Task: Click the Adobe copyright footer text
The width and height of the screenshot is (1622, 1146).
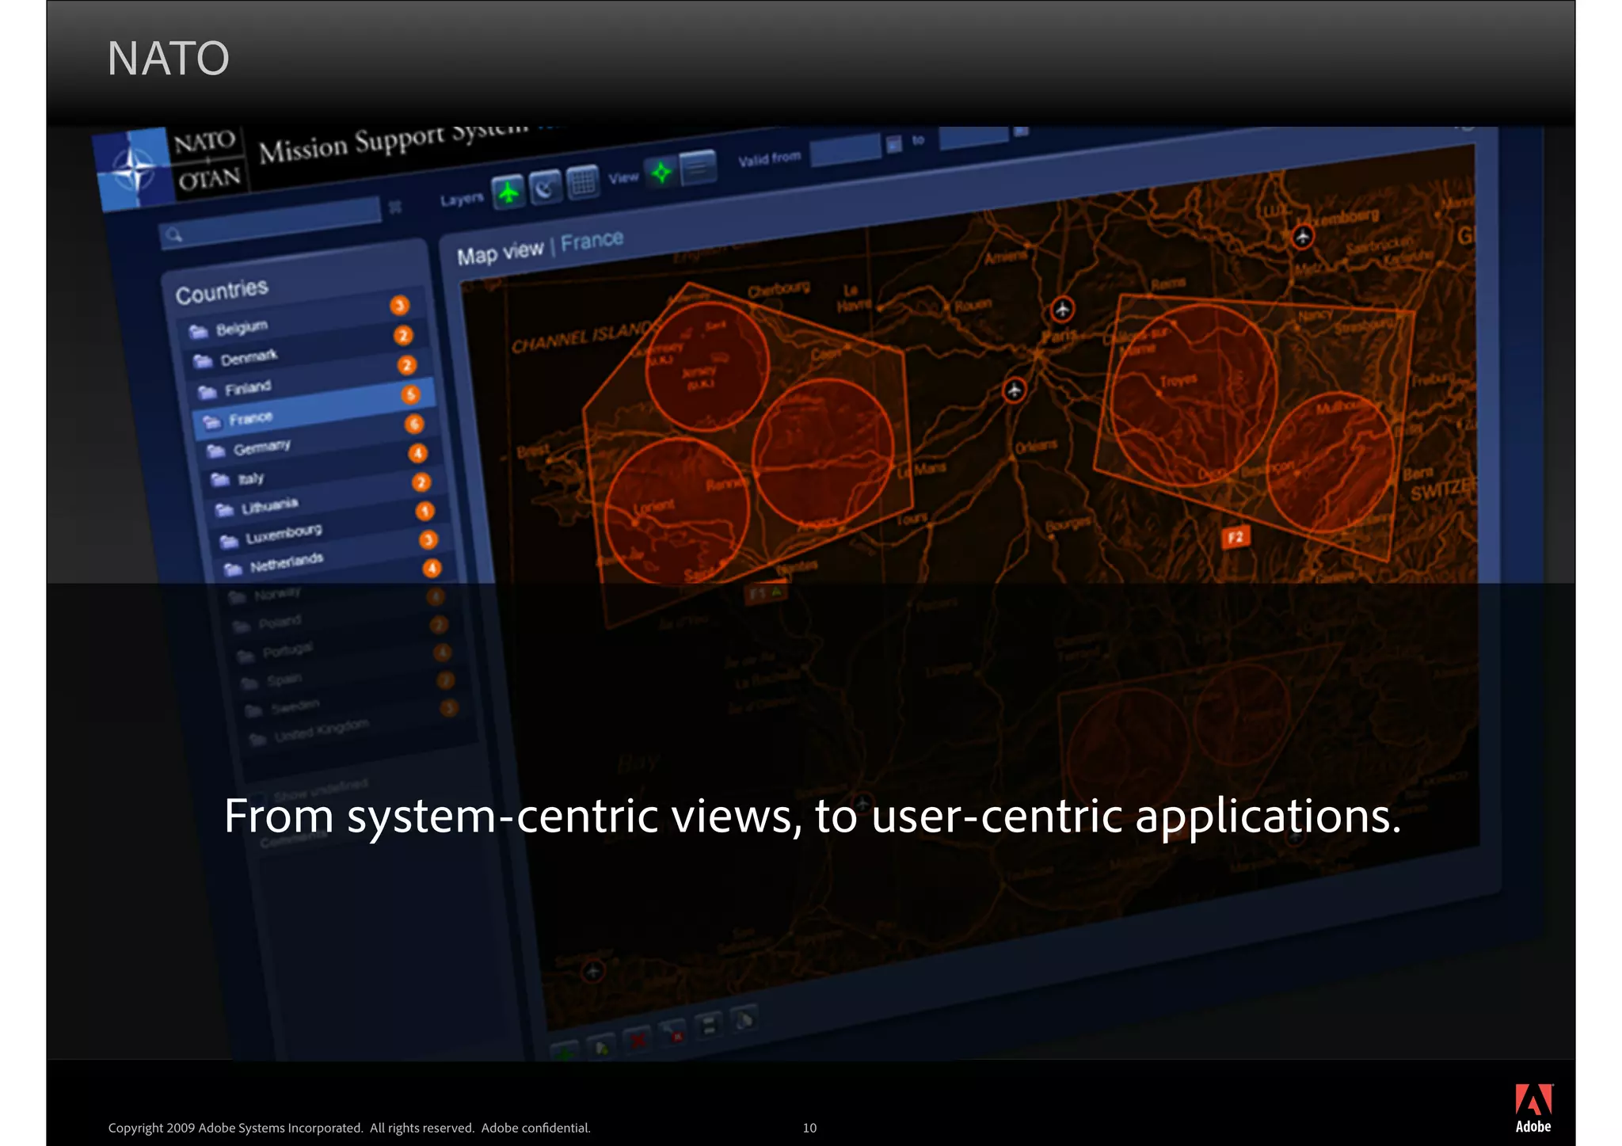Action: (349, 1128)
